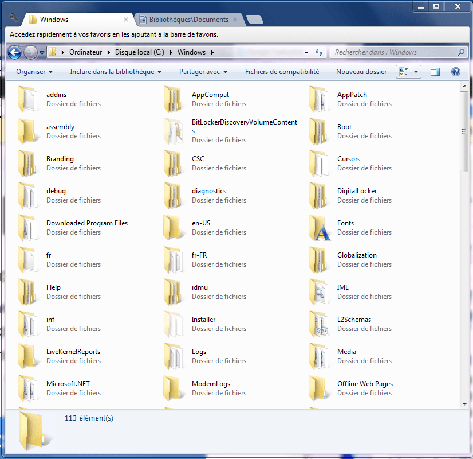The image size is (473, 459).
Task: Select the Cursors folder icon
Action: click(319, 164)
